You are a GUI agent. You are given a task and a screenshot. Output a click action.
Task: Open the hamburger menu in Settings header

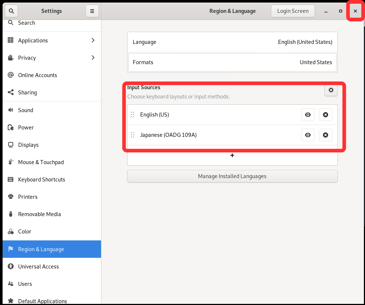point(92,11)
